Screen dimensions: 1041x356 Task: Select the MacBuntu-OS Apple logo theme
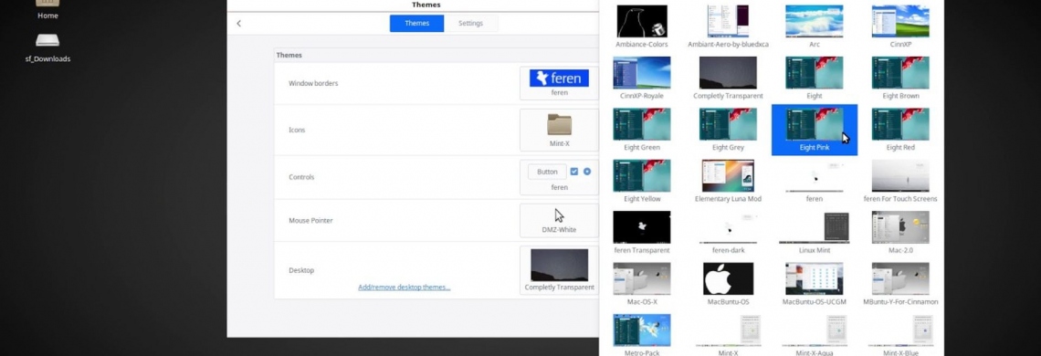coord(728,284)
